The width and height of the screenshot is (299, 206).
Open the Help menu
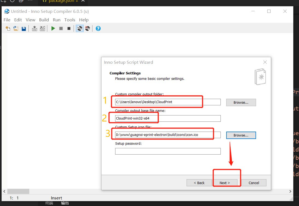point(84,20)
